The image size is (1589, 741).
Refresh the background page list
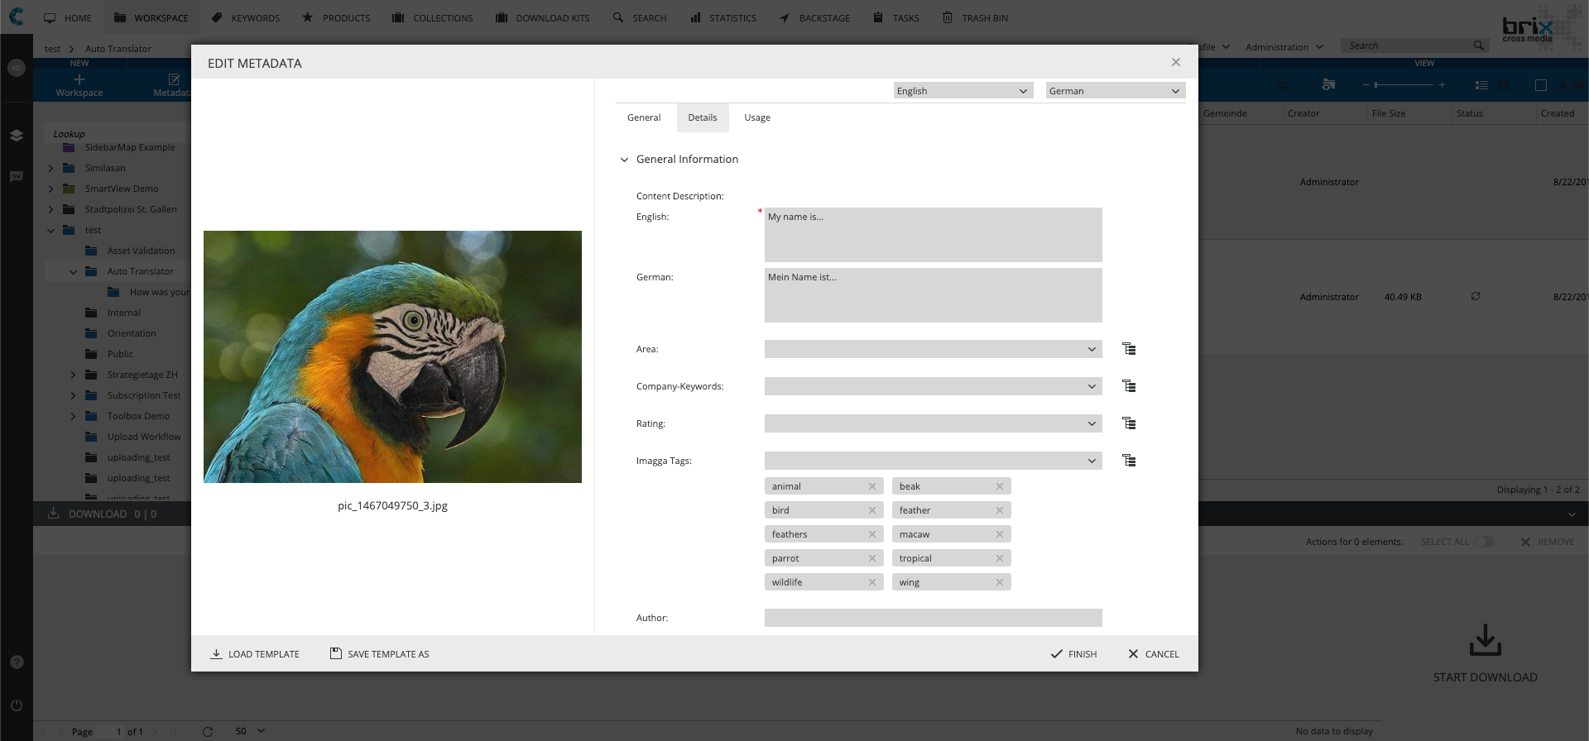[x=208, y=731]
